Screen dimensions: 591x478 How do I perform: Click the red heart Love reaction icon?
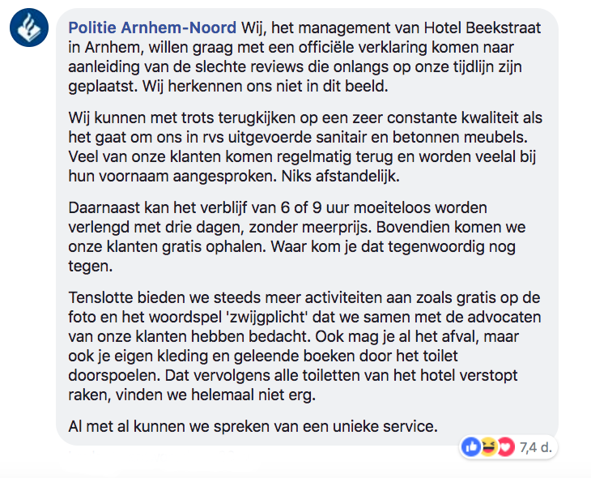(506, 446)
